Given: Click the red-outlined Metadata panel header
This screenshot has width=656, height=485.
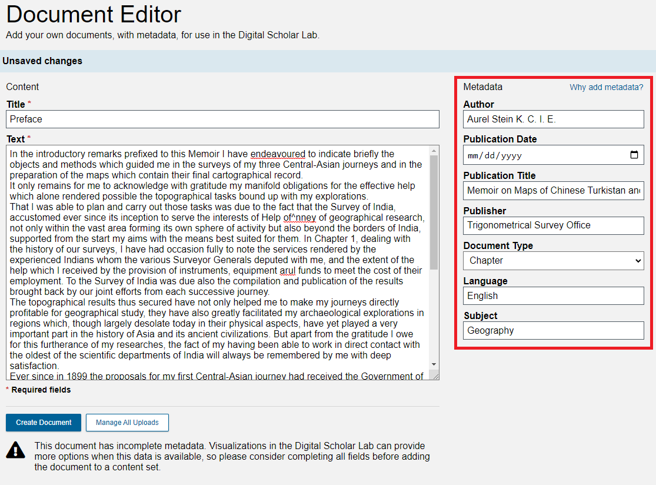Looking at the screenshot, I should pos(483,87).
